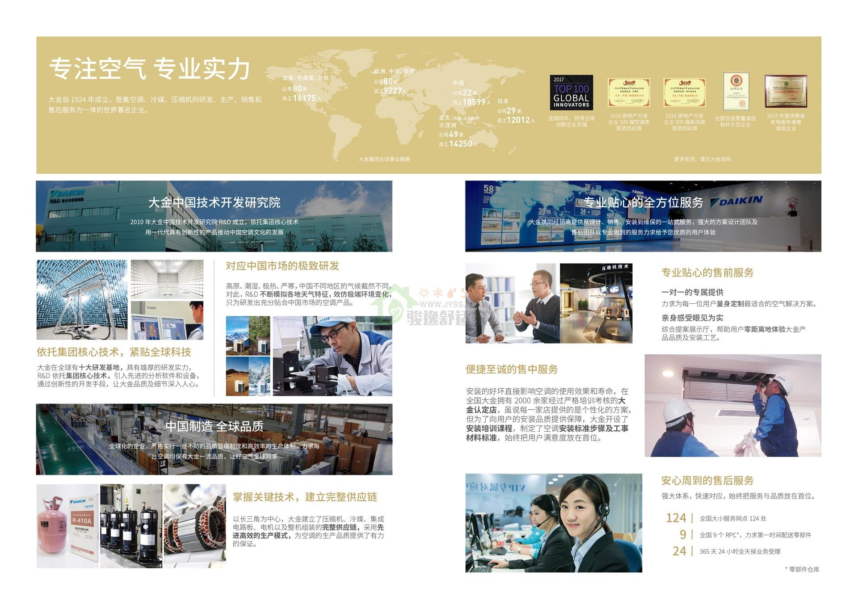
Task: Click the four-climate outdoor units photo grid
Action: pyautogui.click(x=248, y=356)
